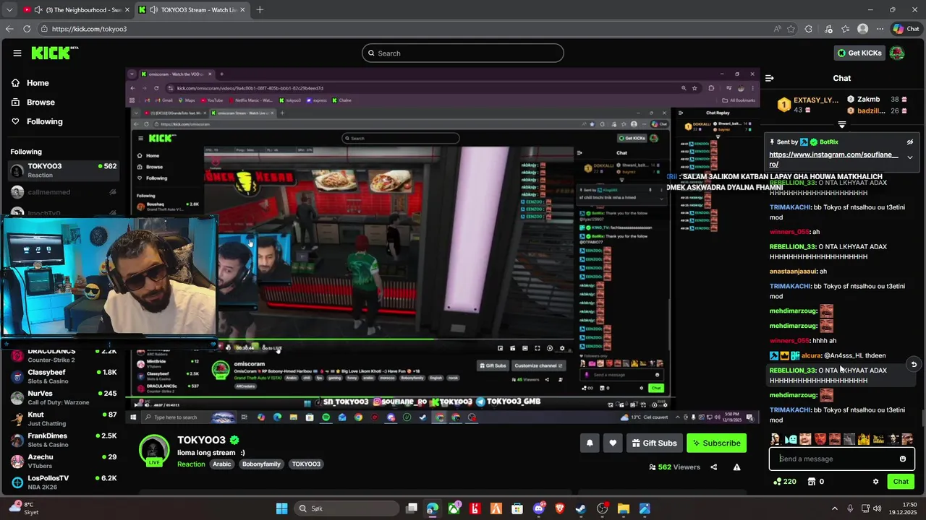The width and height of the screenshot is (926, 520).
Task: Open NurVes channel in sidebar
Action: tap(64, 398)
